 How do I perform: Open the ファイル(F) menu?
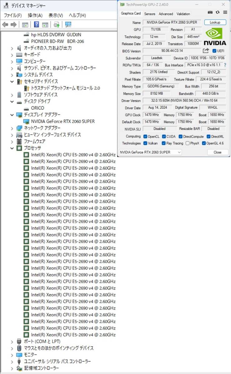click(x=13, y=15)
